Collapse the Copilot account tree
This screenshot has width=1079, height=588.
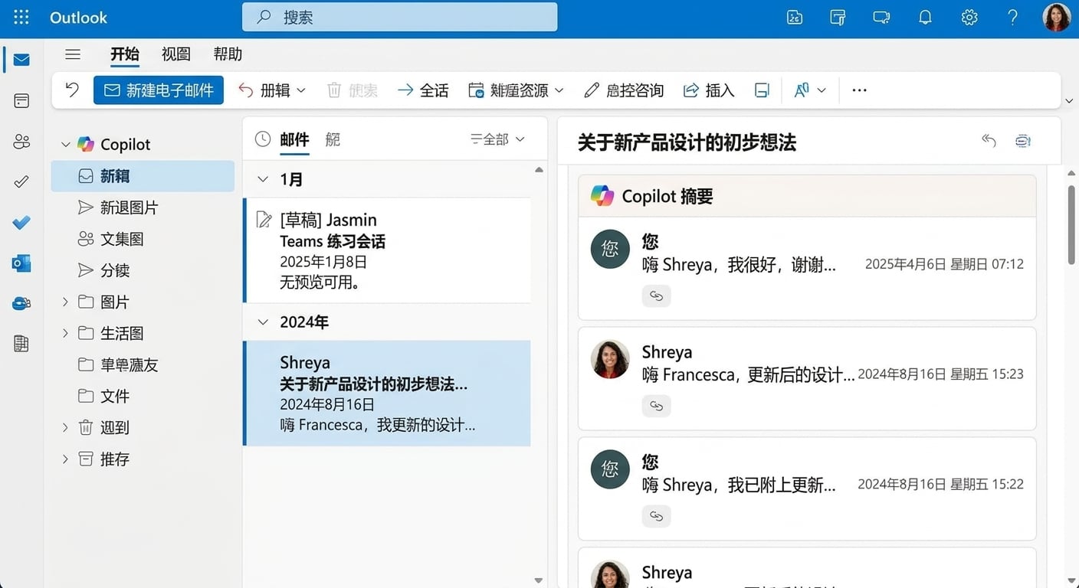pos(65,145)
